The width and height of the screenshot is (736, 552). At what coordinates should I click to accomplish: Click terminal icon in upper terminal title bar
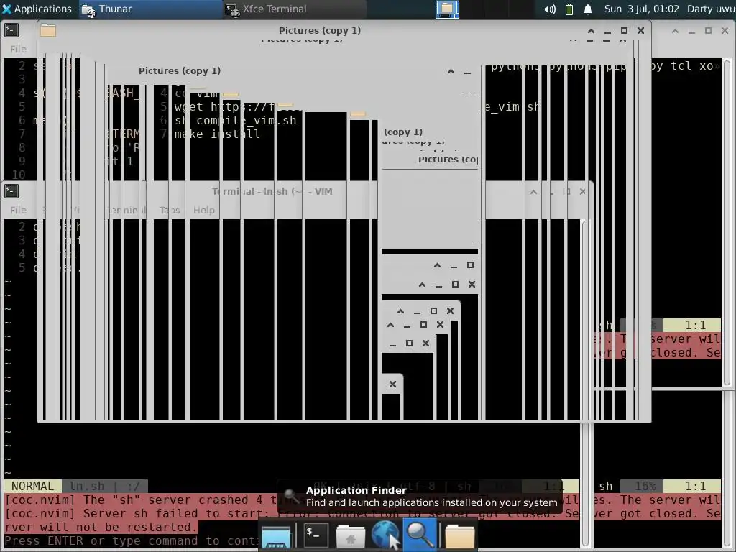[x=11, y=30]
